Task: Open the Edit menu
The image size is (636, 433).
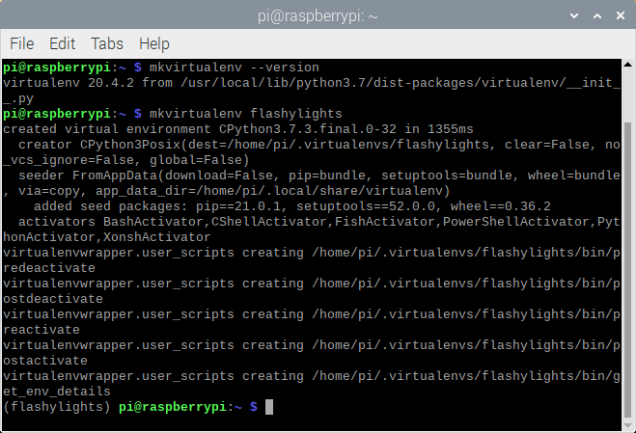Action: (x=62, y=43)
